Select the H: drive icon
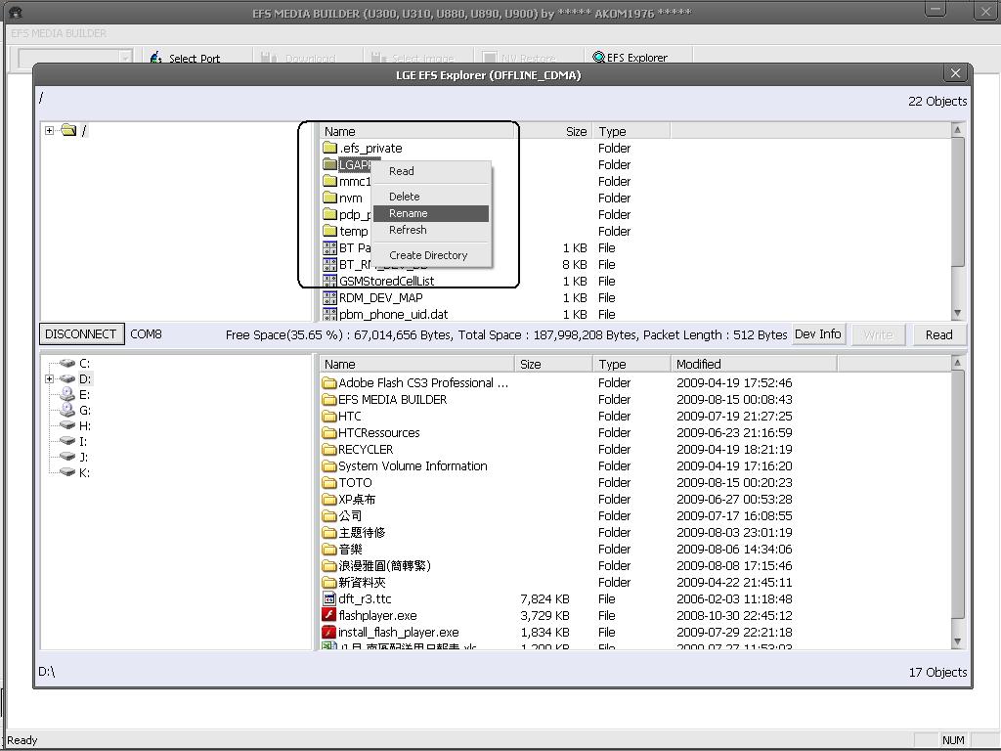 67,425
